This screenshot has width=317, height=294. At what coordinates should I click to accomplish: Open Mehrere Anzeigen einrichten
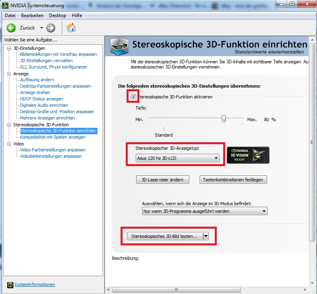[47, 118]
